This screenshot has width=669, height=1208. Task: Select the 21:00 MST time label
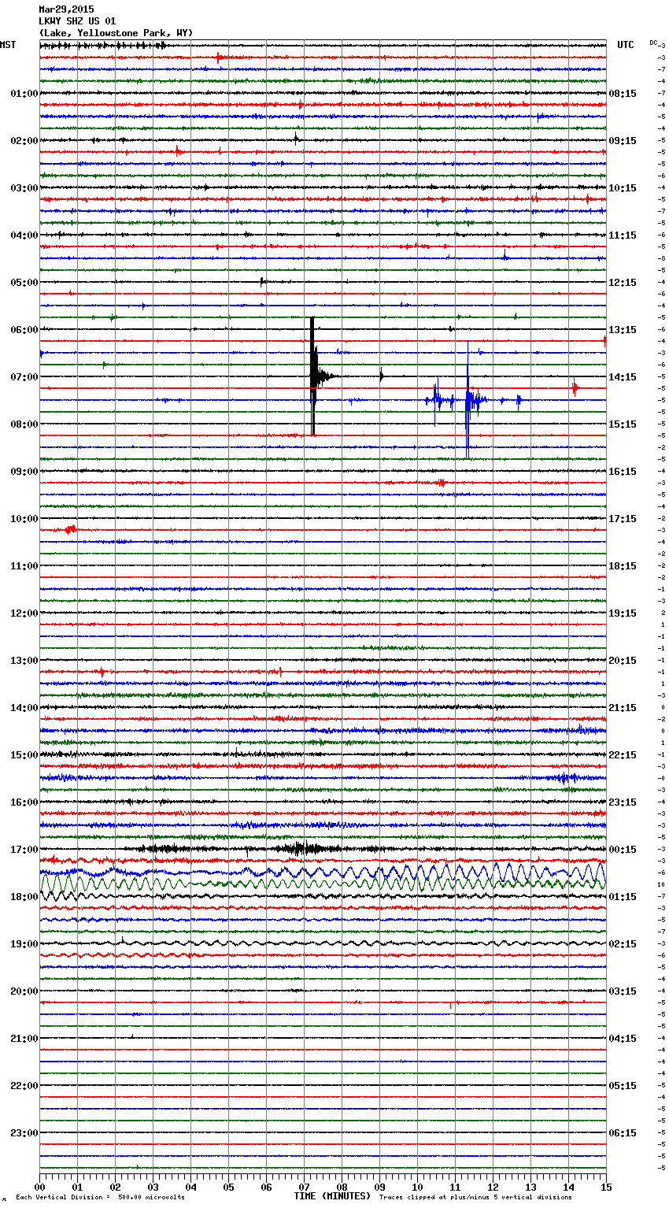click(24, 1039)
